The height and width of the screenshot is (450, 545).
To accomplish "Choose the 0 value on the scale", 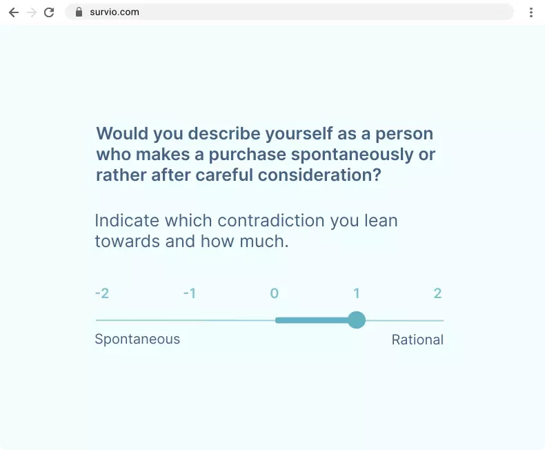I will coord(275,293).
